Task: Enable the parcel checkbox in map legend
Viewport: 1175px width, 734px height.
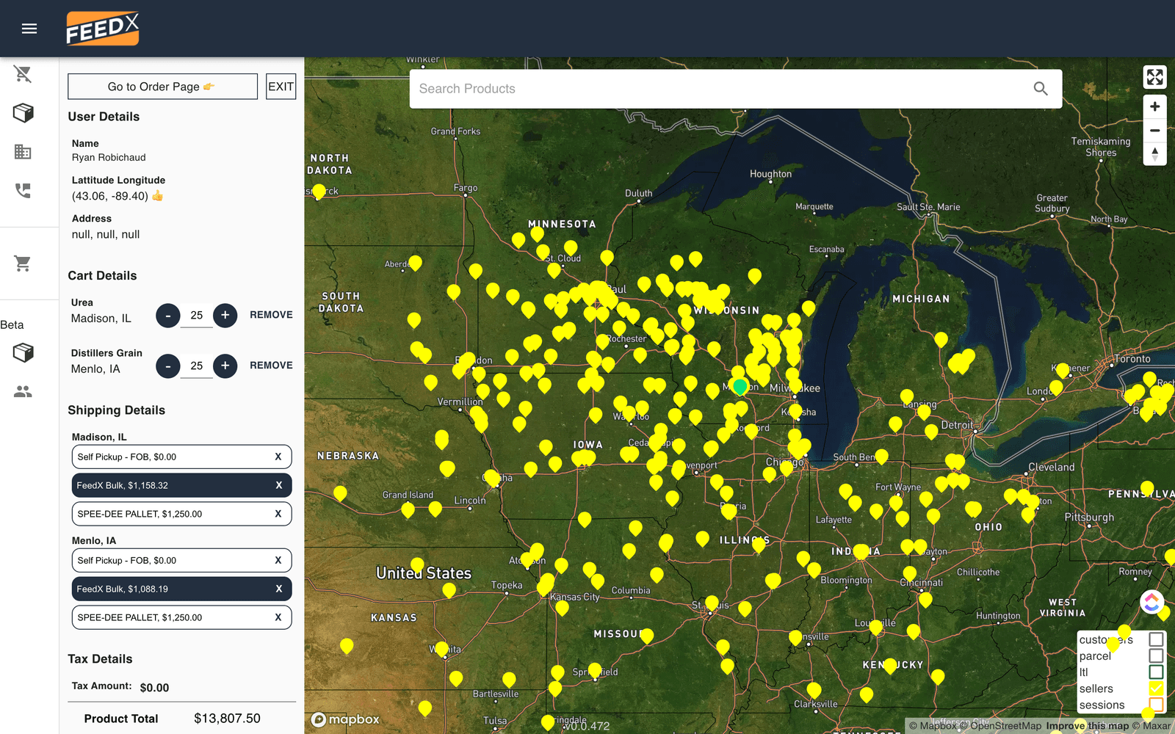Action: (x=1157, y=655)
